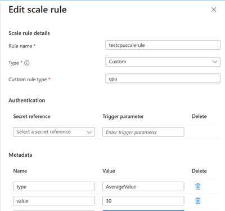Click the Type info icon
The height and width of the screenshot is (211, 225).
pyautogui.click(x=27, y=63)
